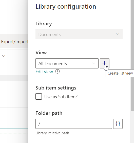The height and width of the screenshot is (143, 134).
Task: Open the curly braces expression button
Action: [118, 124]
